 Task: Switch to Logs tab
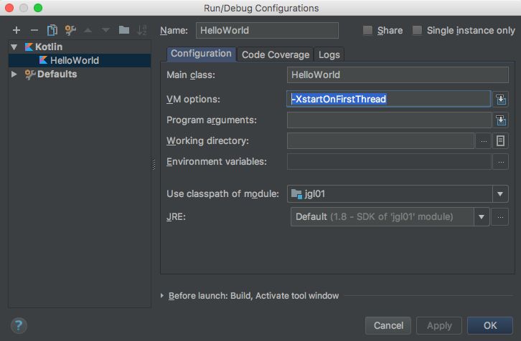coord(329,54)
